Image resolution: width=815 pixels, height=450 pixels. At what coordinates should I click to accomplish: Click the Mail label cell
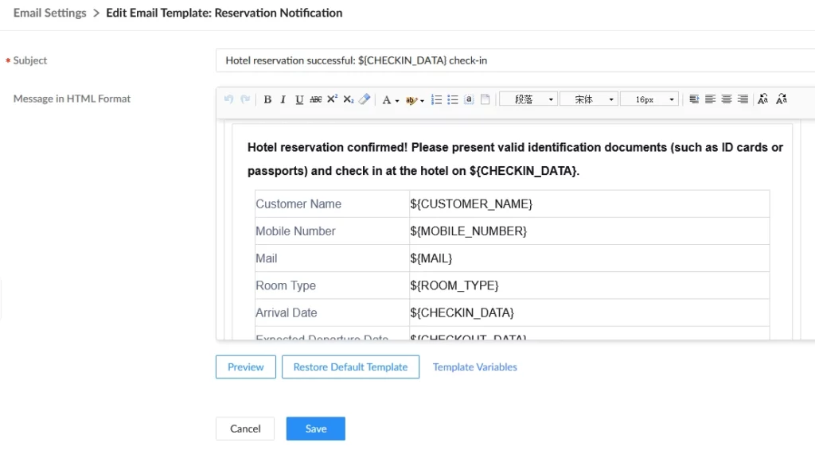click(x=332, y=258)
